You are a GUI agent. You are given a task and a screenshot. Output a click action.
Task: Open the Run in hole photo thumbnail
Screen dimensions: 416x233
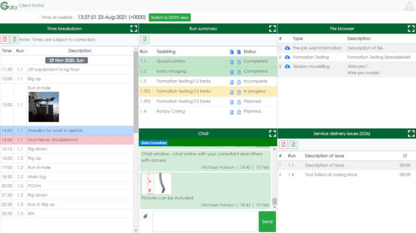[x=43, y=107]
